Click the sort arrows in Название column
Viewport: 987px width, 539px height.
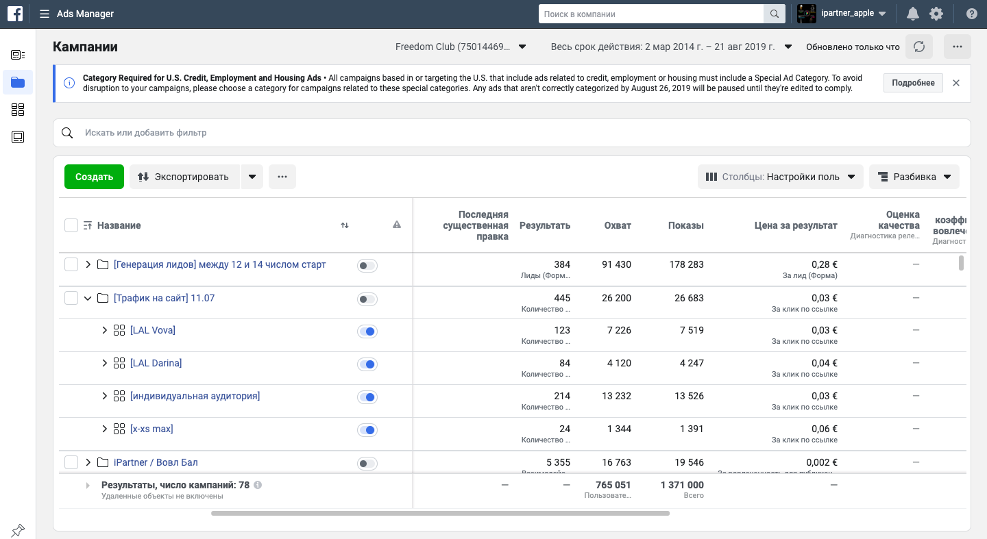click(x=345, y=225)
